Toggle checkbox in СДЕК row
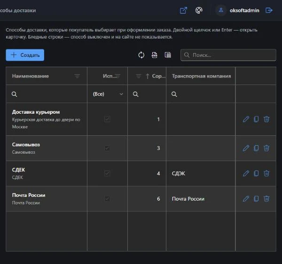 [x=107, y=173]
